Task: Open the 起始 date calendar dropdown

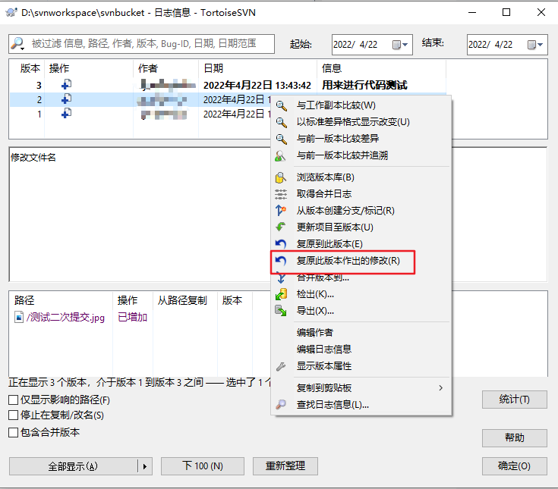Action: (x=400, y=45)
